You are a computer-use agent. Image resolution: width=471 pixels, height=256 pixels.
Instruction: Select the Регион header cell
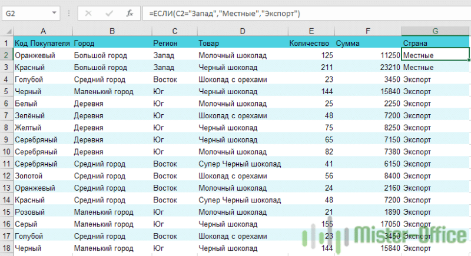point(174,43)
